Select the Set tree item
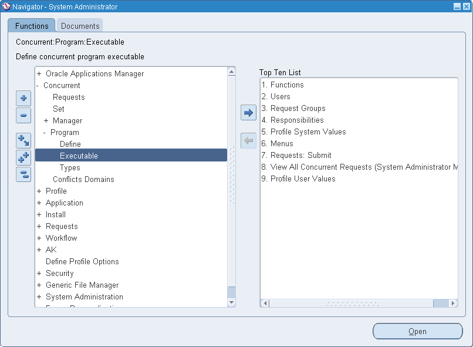 (x=59, y=109)
